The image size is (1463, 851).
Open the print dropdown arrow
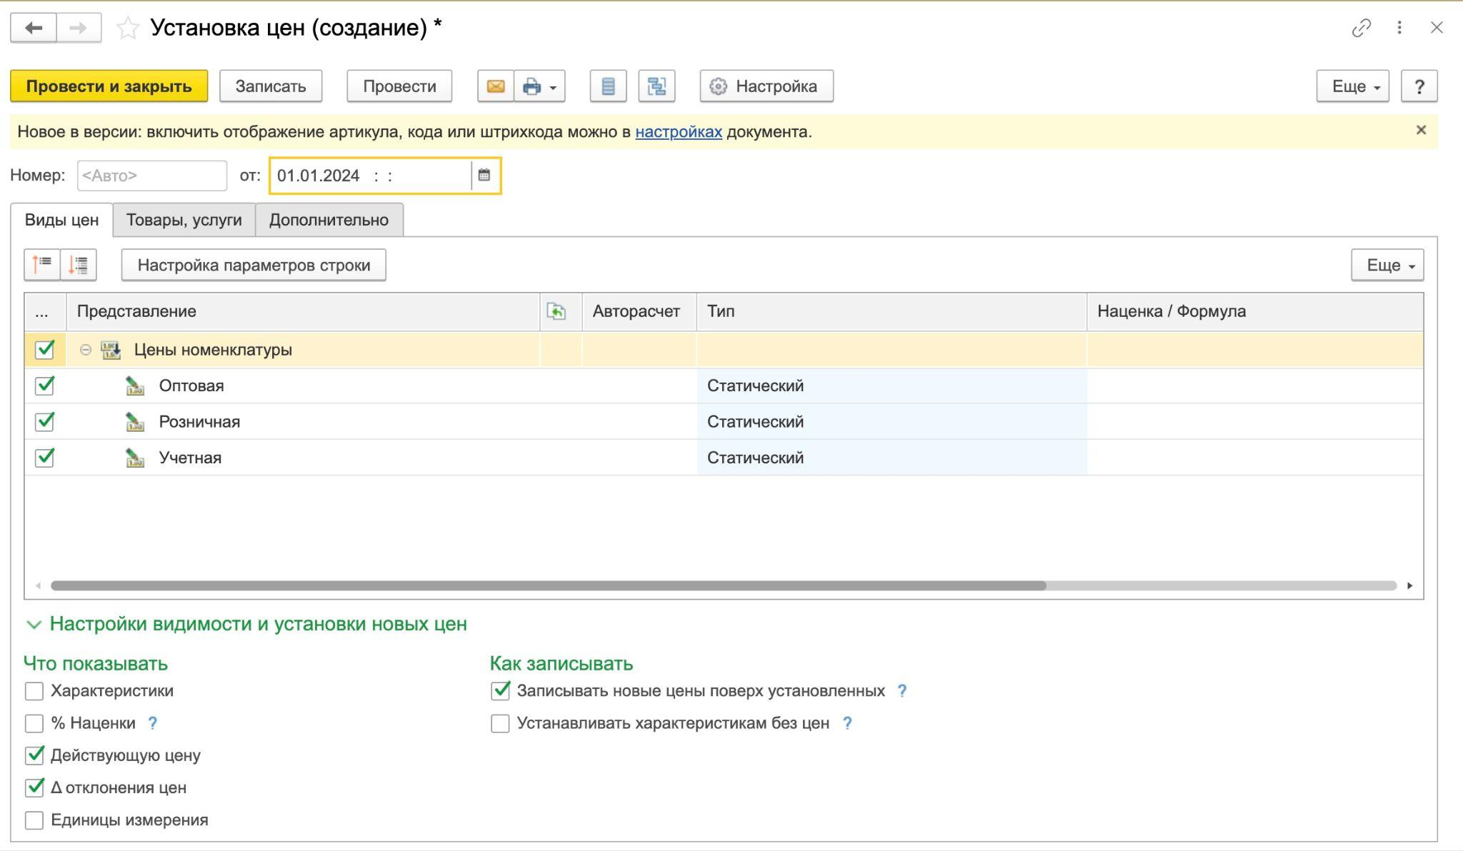click(x=553, y=87)
